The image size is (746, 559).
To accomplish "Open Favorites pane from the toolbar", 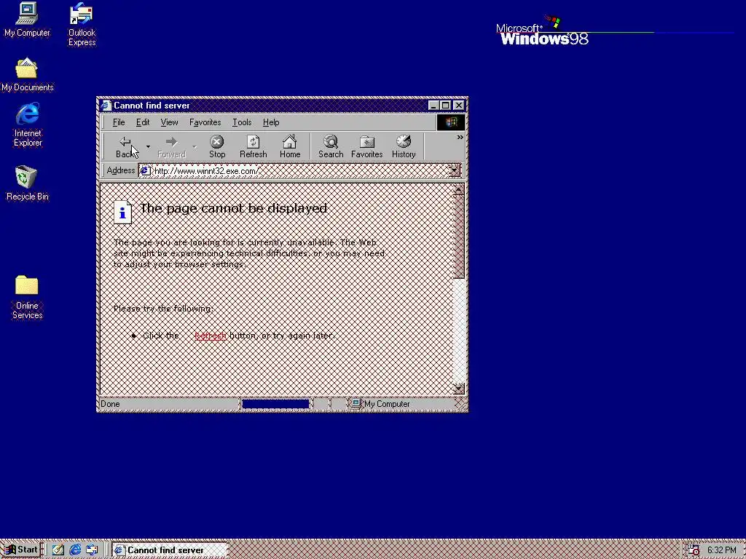I will pos(367,147).
